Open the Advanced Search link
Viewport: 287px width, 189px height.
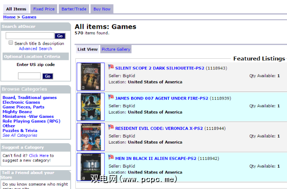coord(35,49)
